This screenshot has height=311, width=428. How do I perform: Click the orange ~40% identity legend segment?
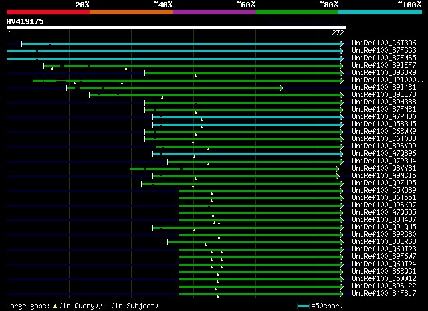(131, 12)
